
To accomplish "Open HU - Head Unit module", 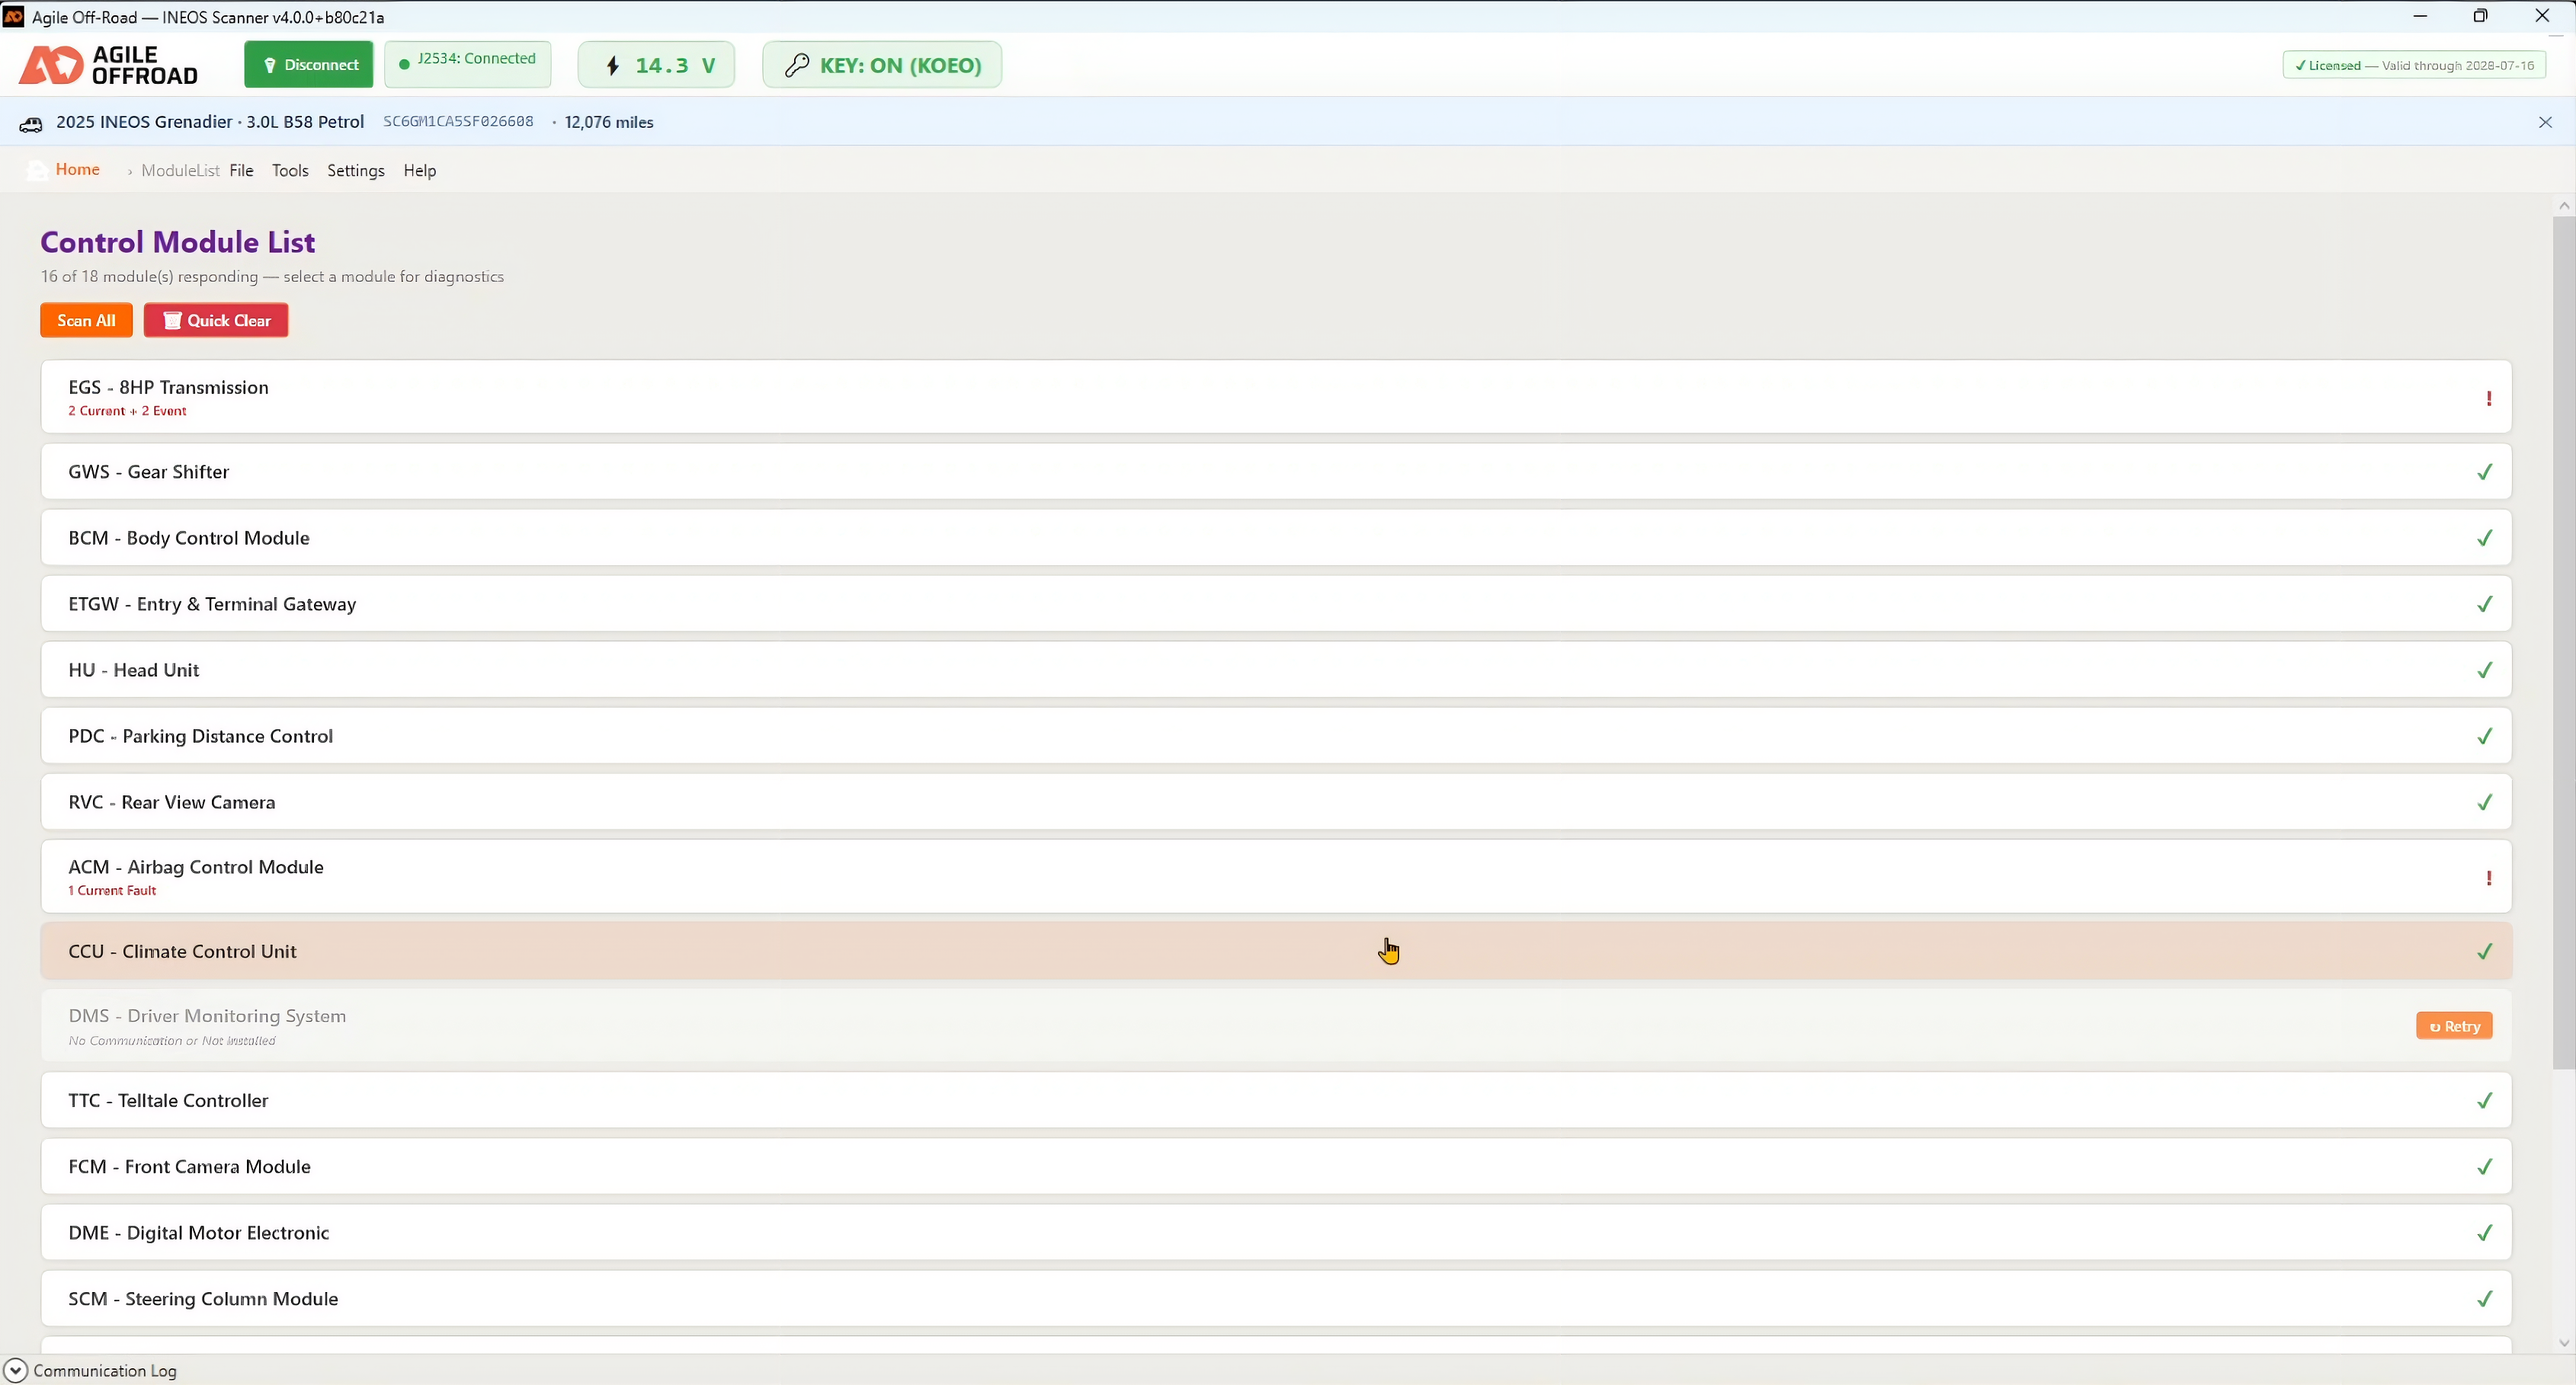I will [x=1276, y=670].
